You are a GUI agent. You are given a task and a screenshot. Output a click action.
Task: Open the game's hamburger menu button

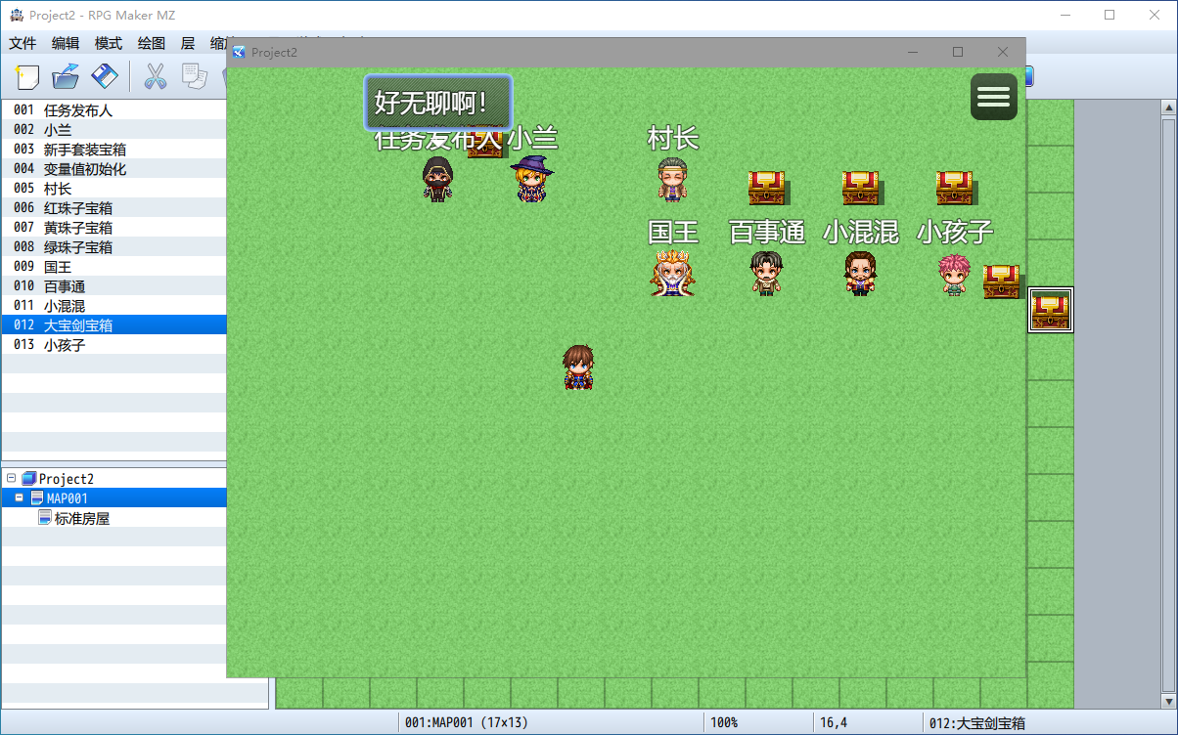pyautogui.click(x=994, y=97)
